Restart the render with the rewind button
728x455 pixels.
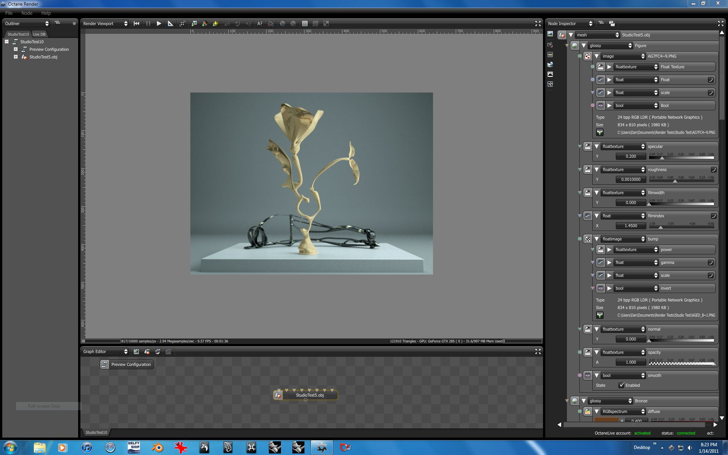pyautogui.click(x=136, y=24)
